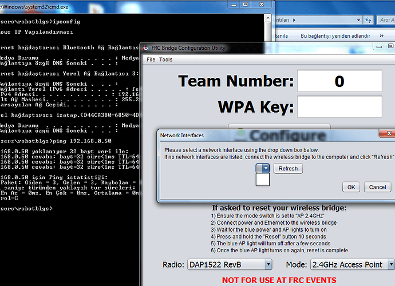Click the WPA Key input field

(x=339, y=106)
